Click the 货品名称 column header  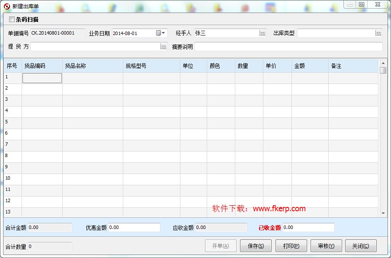(x=93, y=66)
